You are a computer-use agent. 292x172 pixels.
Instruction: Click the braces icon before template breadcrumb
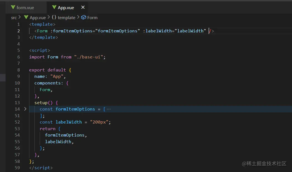pyautogui.click(x=54, y=17)
